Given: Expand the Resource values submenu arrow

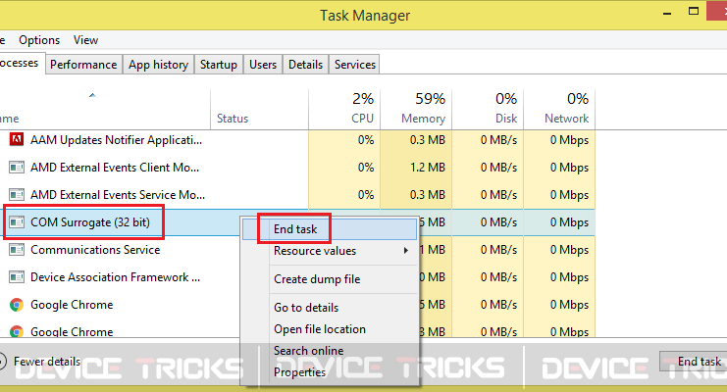Looking at the screenshot, I should click(406, 251).
